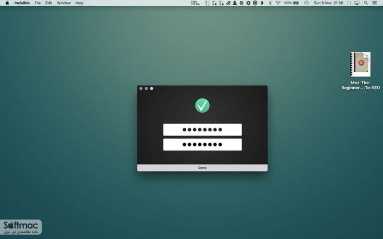
Task: Open the Apple menu
Action: [x=8, y=3]
